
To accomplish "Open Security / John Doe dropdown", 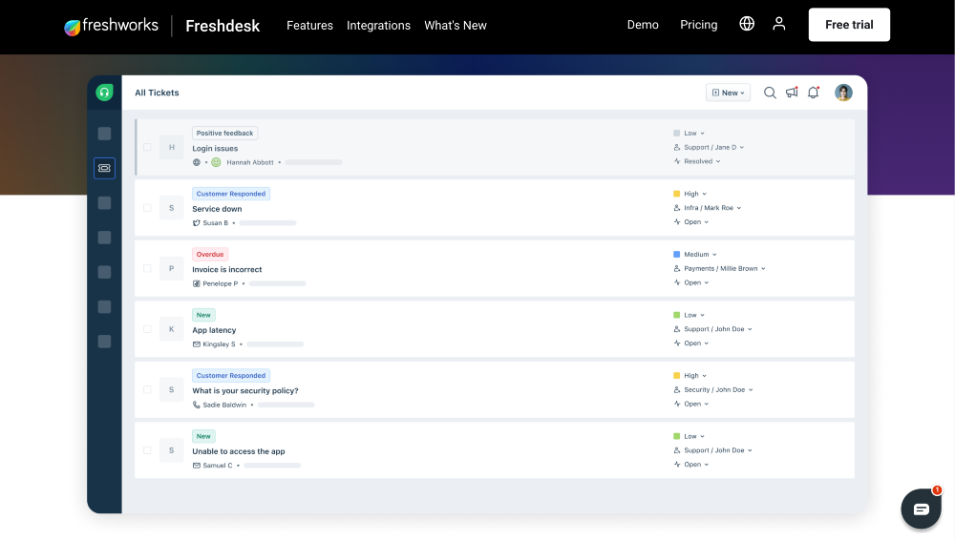I will 713,389.
